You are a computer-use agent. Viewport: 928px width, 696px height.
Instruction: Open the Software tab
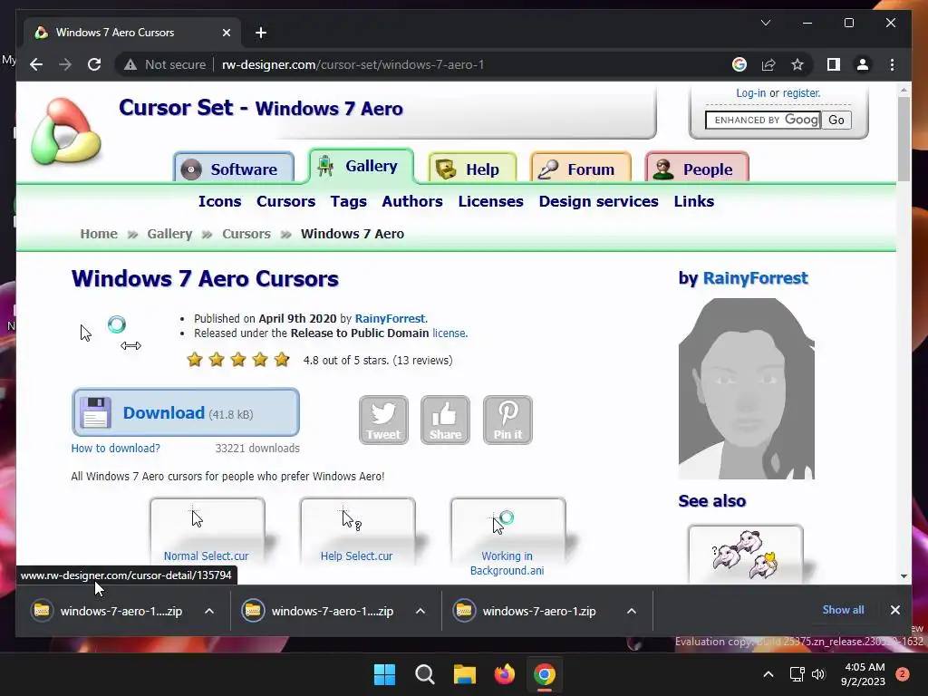point(234,169)
